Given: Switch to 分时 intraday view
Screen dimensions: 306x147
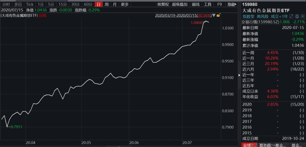Looking at the screenshot, I should coord(6,4).
